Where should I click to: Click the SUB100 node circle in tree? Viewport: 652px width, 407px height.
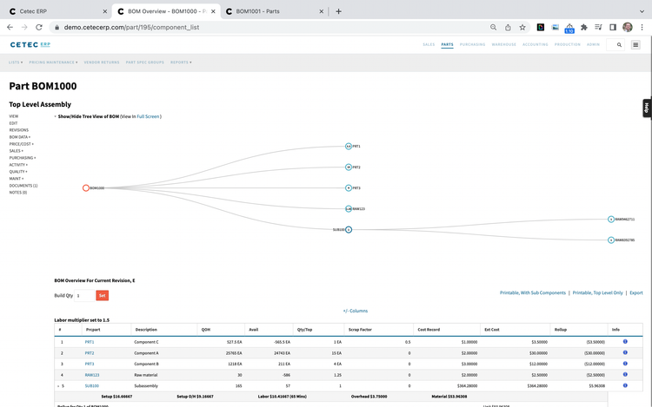349,230
